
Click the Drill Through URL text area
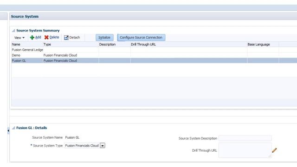[x=245, y=150]
